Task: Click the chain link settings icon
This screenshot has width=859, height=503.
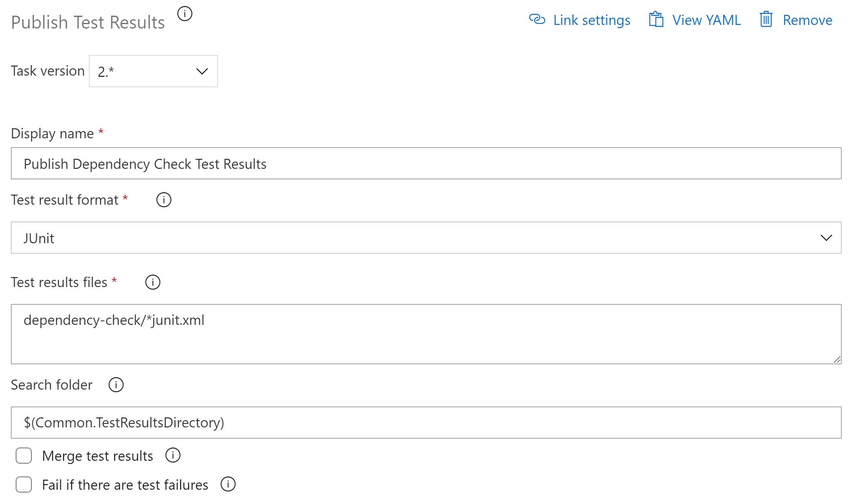Action: (537, 19)
